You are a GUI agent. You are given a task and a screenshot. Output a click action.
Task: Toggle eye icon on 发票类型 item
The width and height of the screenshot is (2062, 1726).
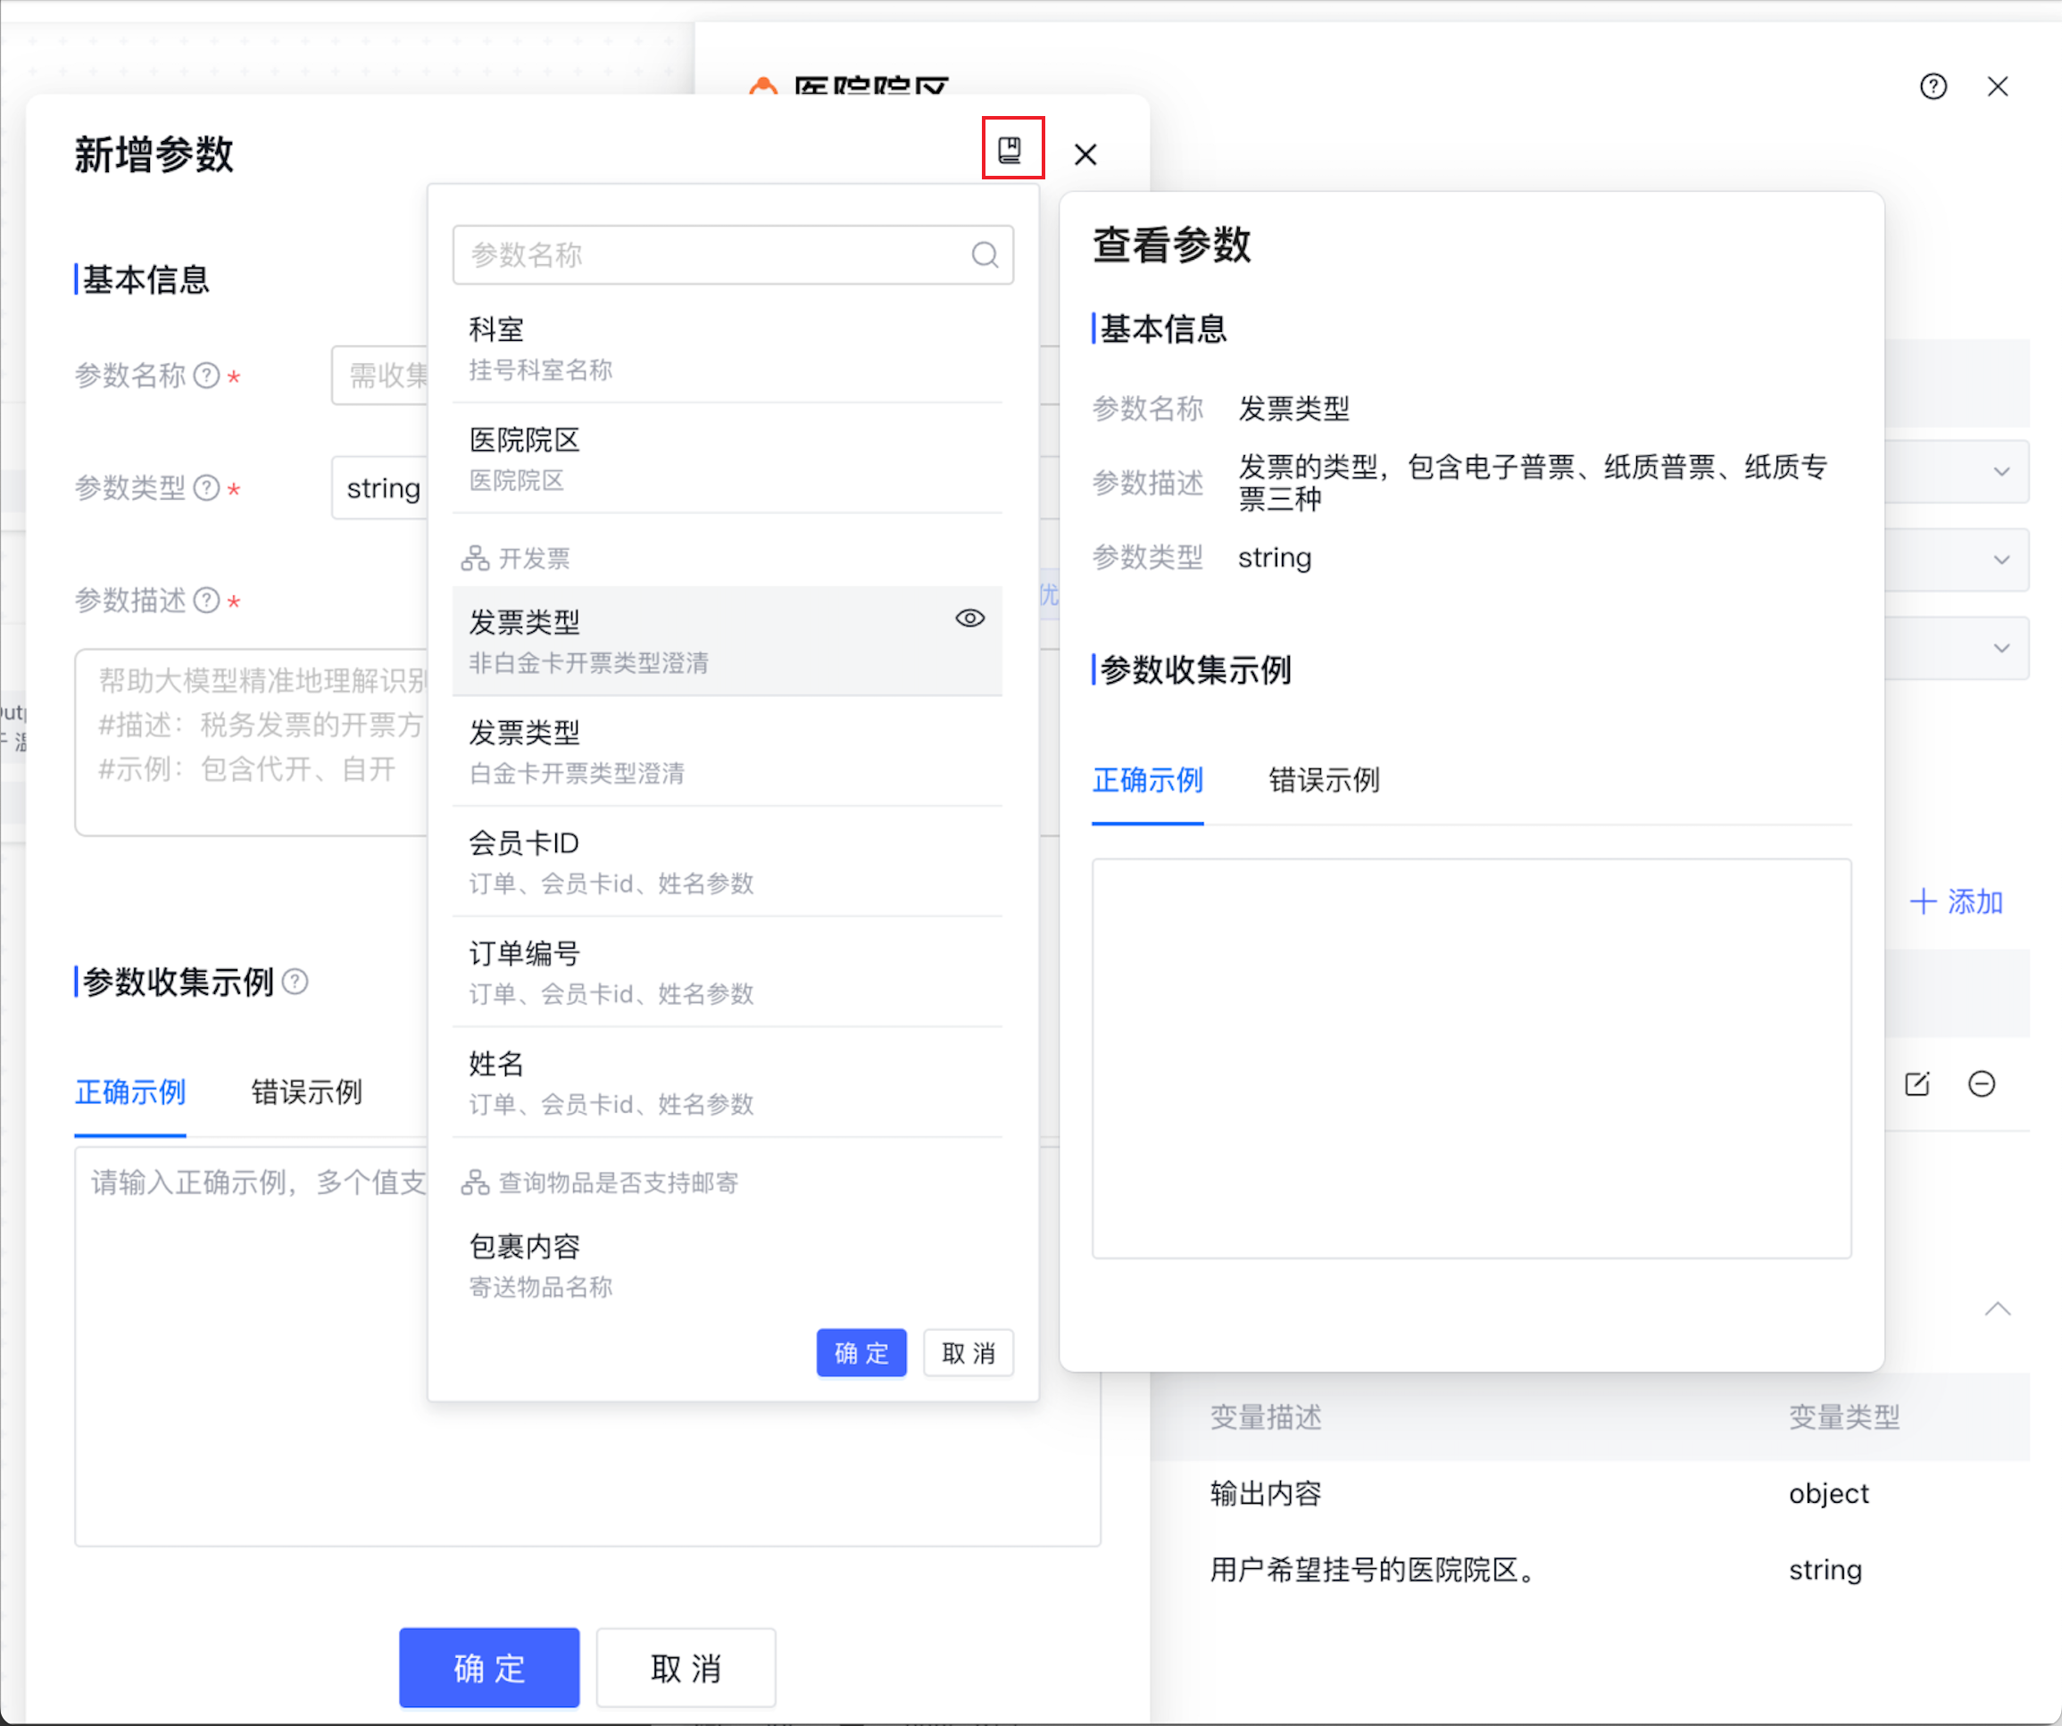pyautogui.click(x=969, y=618)
